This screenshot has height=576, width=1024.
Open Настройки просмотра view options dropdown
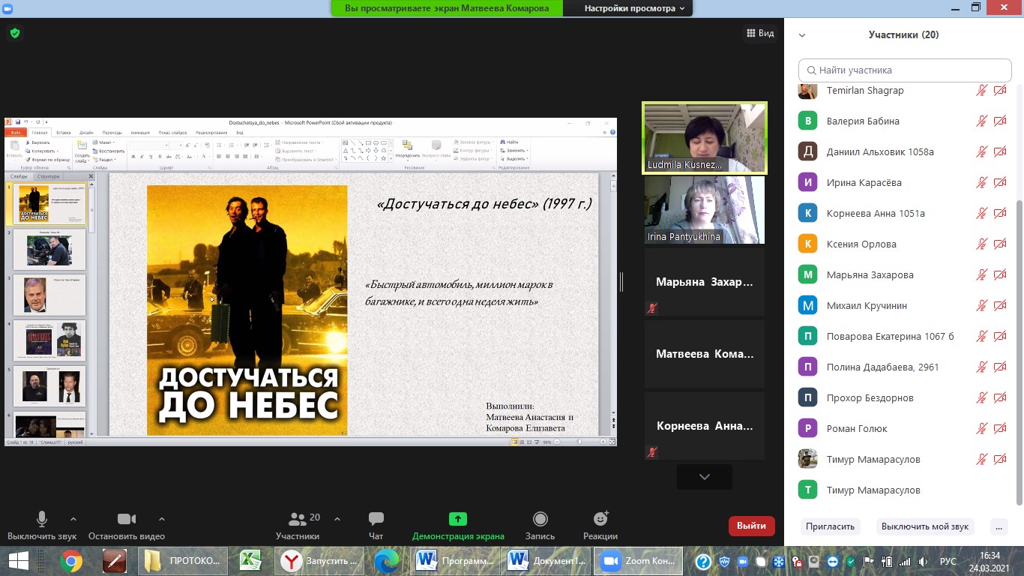tap(634, 8)
